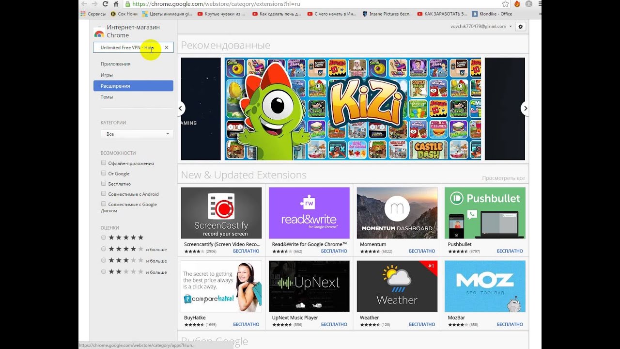
Task: Open the BuyHatke extension thumbnail
Action: (221, 286)
